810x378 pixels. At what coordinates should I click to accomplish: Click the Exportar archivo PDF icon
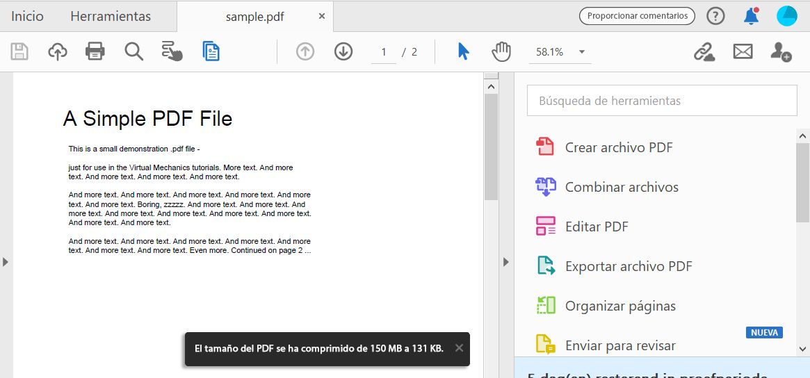coord(546,266)
